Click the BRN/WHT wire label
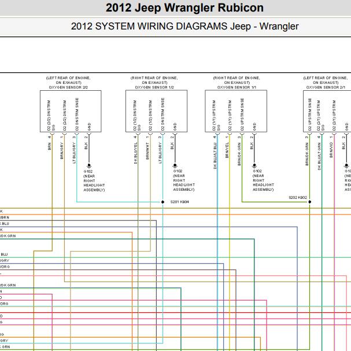The width and height of the screenshot is (351, 351). (x=147, y=151)
